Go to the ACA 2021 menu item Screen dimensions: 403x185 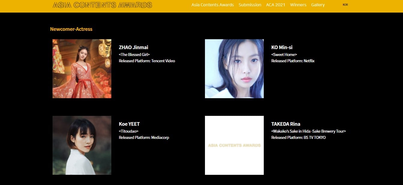[x=275, y=5]
